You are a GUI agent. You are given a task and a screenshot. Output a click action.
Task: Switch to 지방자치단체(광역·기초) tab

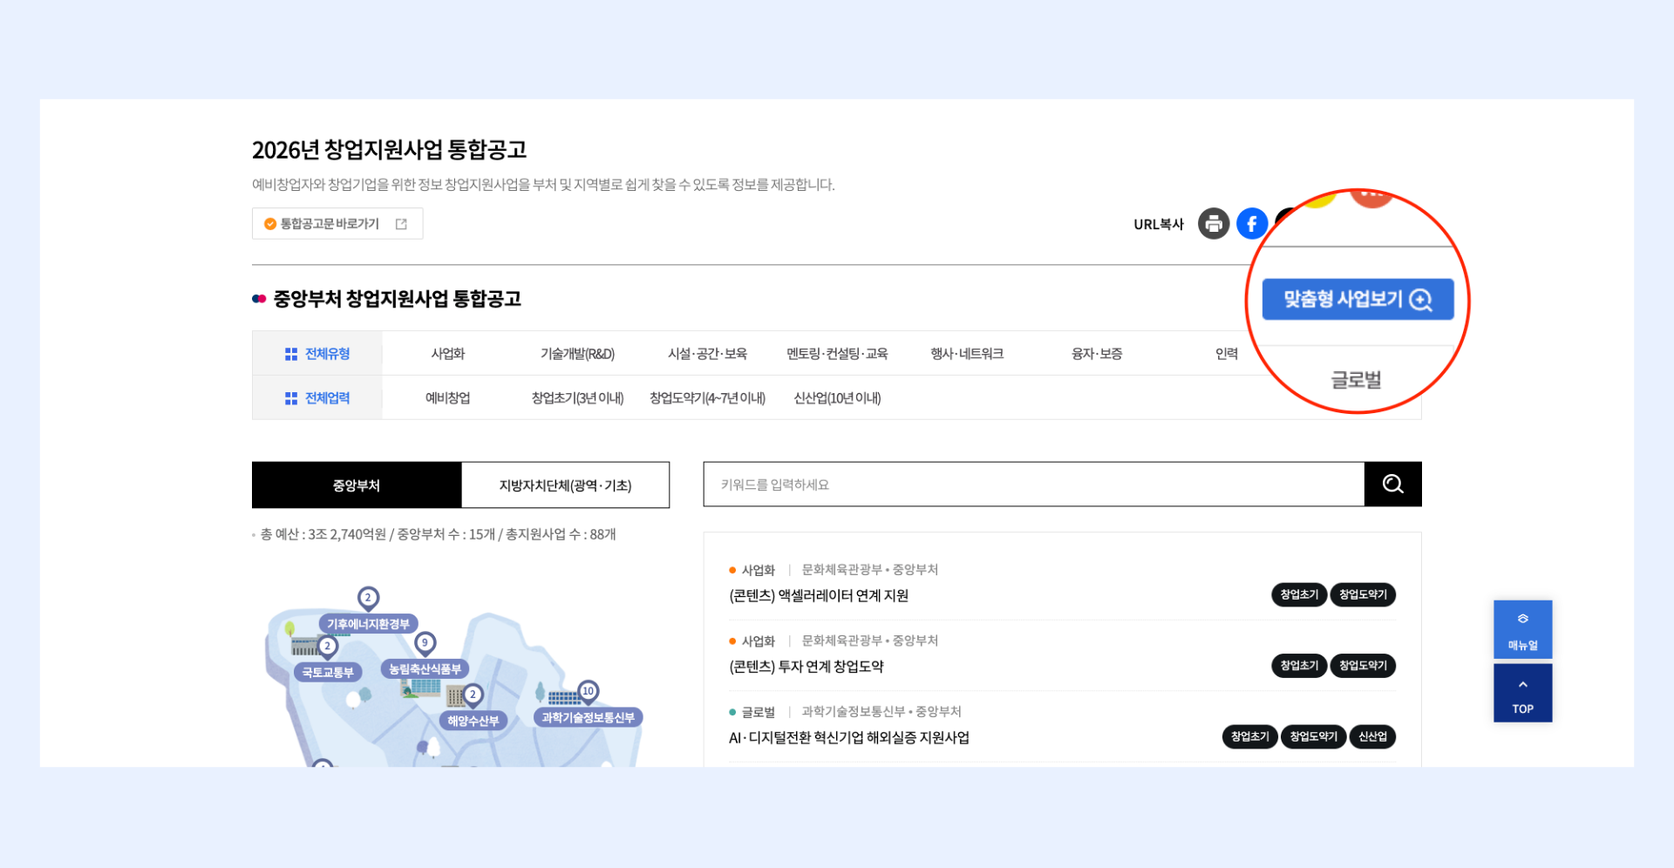click(x=565, y=485)
